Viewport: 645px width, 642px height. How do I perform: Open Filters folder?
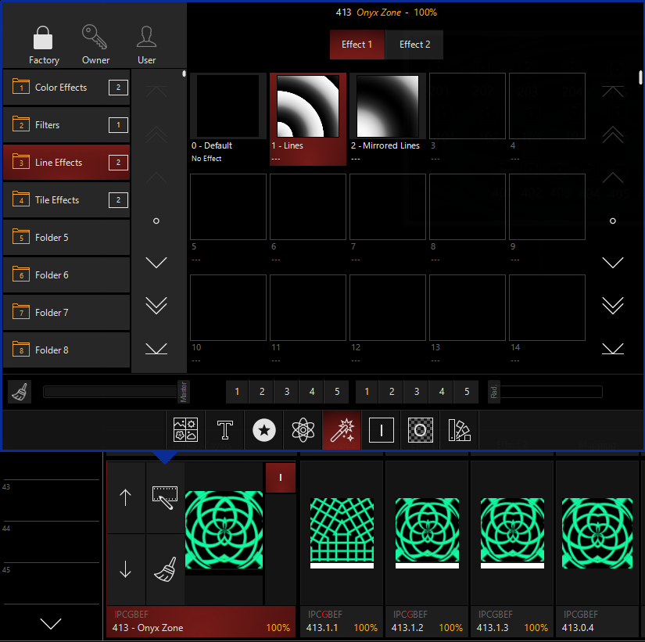pos(66,124)
